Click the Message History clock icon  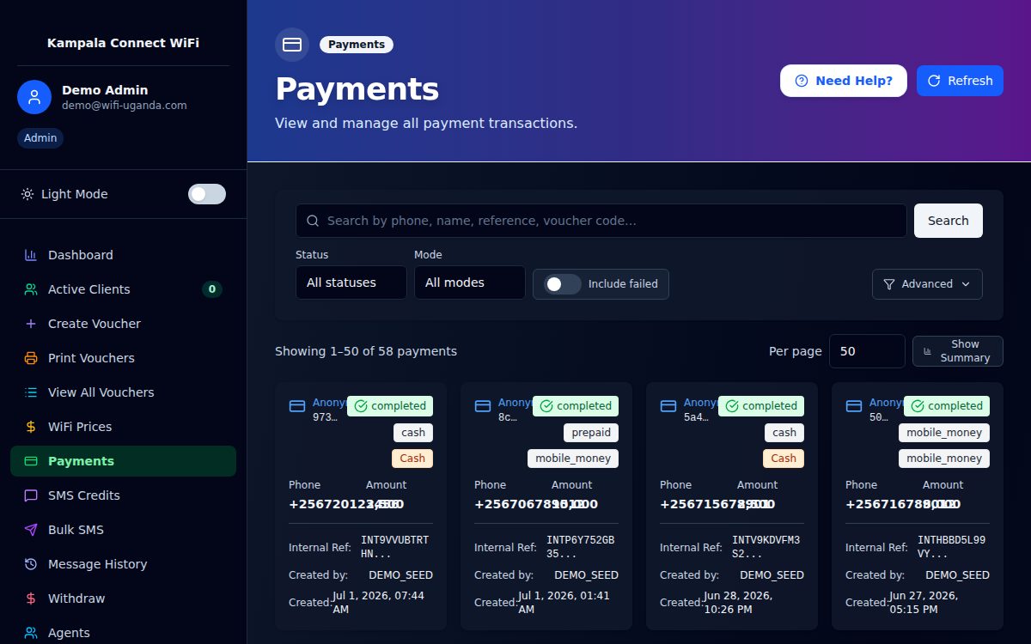[31, 564]
